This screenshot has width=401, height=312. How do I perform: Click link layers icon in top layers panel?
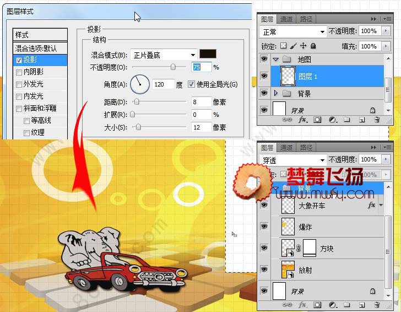tap(287, 120)
